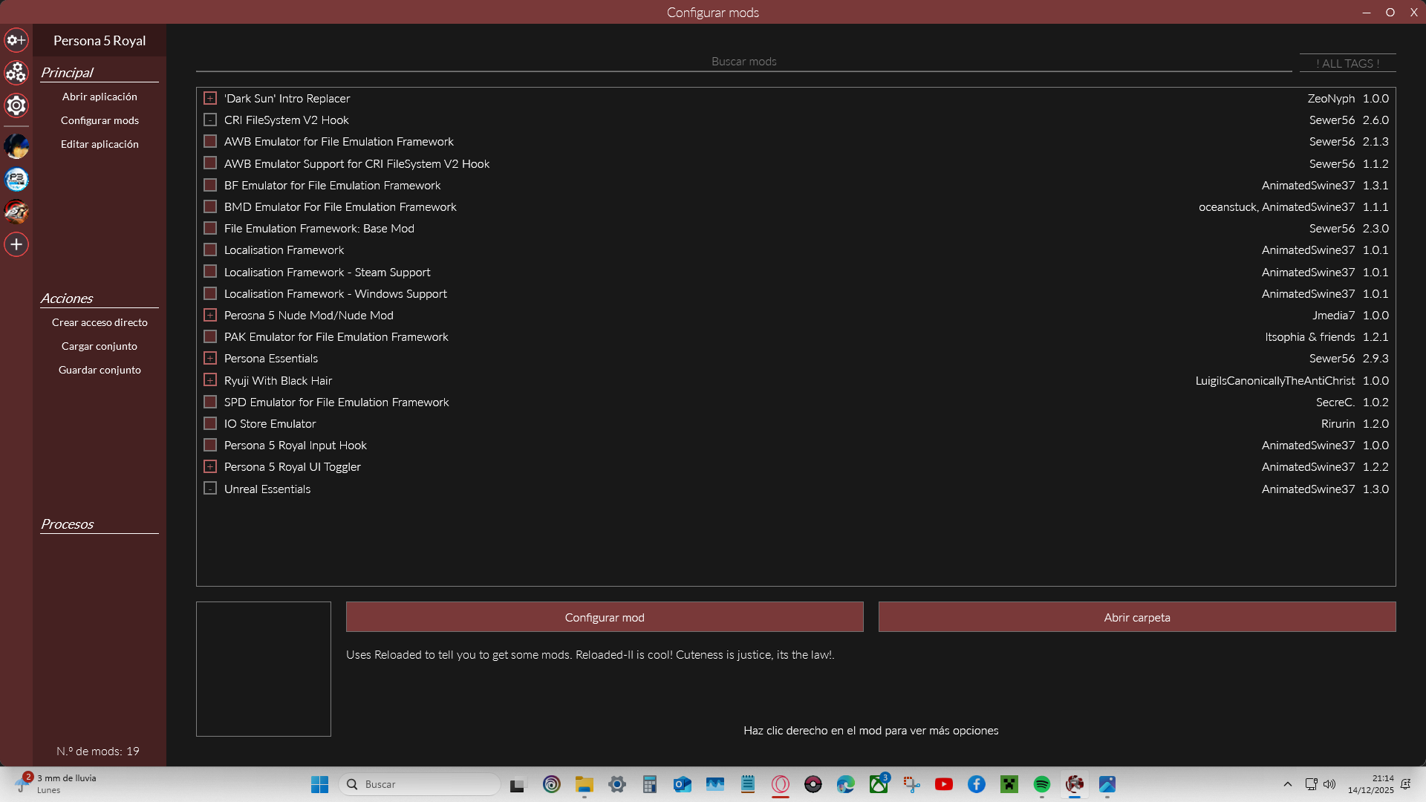Click the gear-with-plus icon in the sidebar
1426x802 pixels.
pos(16,40)
